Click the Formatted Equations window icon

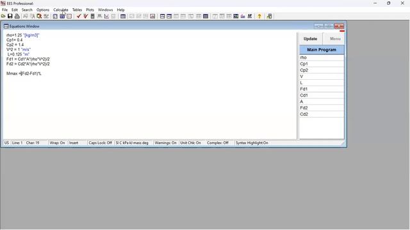(169, 16)
